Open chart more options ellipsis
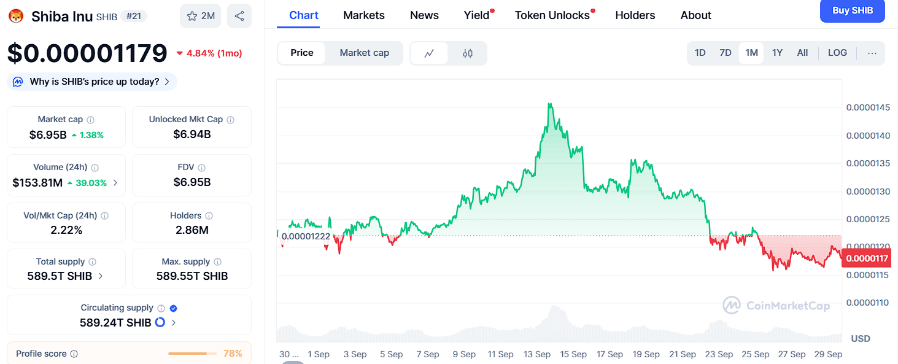Viewport: 898px width, 364px height. point(872,53)
